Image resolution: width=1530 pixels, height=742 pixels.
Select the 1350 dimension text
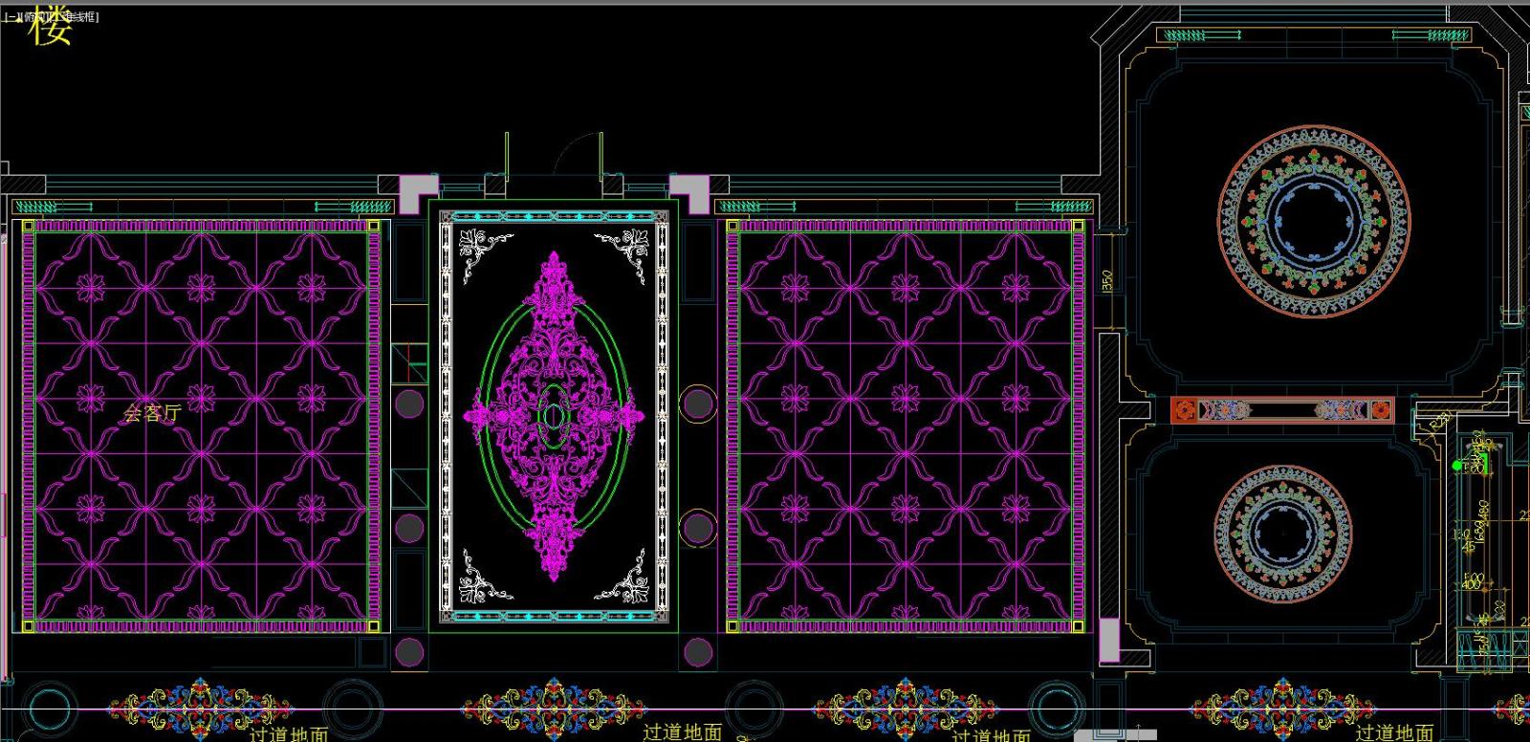1107,281
